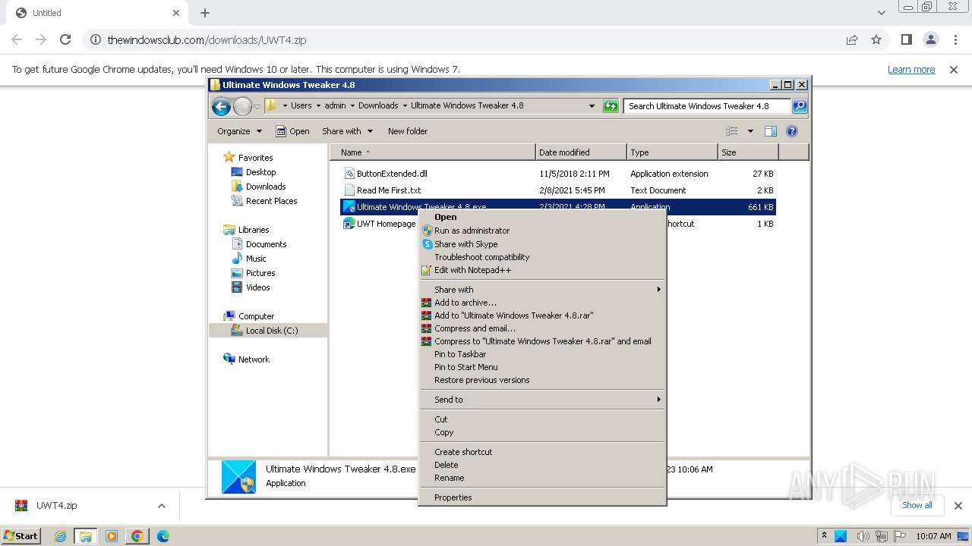Open Chrome's three-dot menu

pyautogui.click(x=955, y=39)
